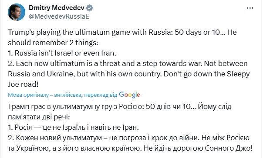Click the 'Мова оригіналу – англійська' translation link
The image size is (263, 158).
tap(44, 95)
